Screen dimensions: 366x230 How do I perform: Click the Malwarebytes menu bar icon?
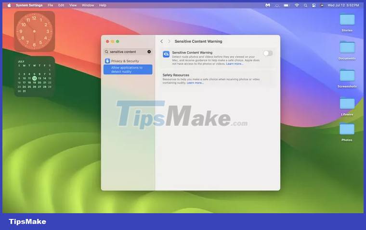click(268, 5)
